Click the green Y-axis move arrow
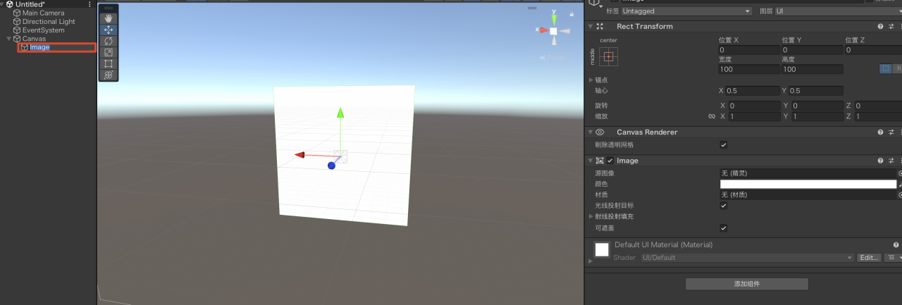The height and width of the screenshot is (305, 902). pyautogui.click(x=340, y=113)
